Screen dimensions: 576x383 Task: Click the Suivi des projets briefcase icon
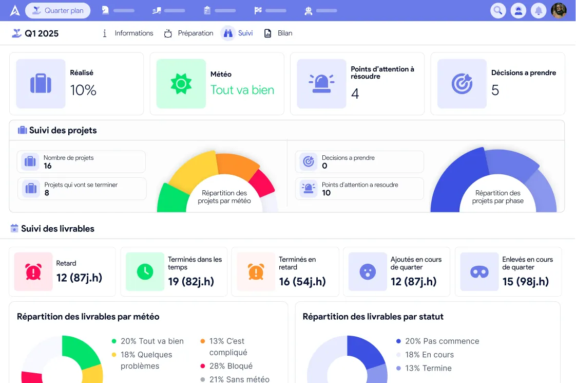[23, 130]
